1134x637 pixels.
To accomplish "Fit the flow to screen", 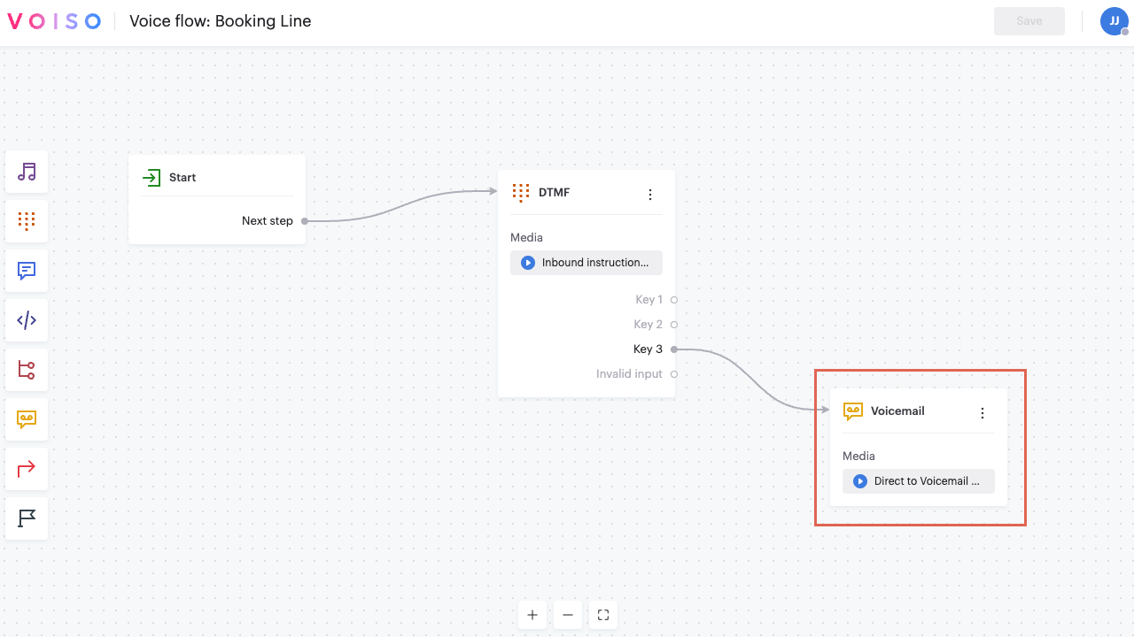I will [603, 615].
